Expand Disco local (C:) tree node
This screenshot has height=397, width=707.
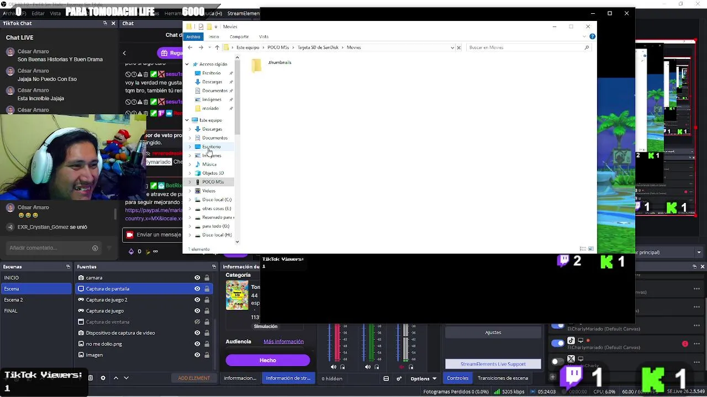[x=190, y=200]
